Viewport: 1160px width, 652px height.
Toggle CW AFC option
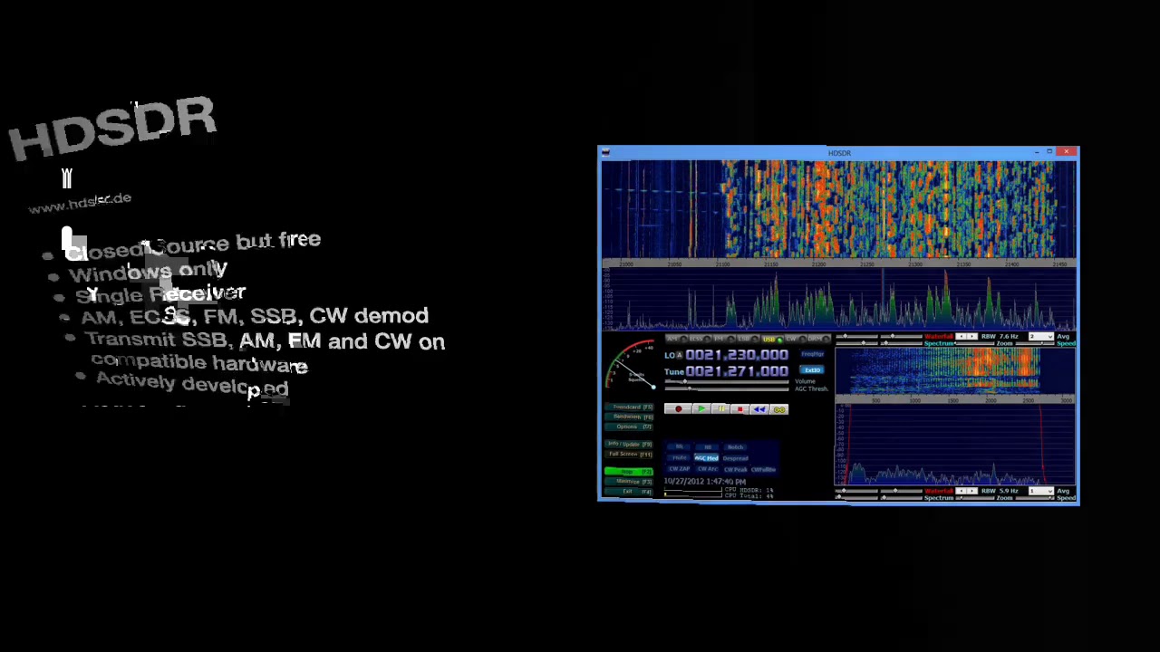708,469
